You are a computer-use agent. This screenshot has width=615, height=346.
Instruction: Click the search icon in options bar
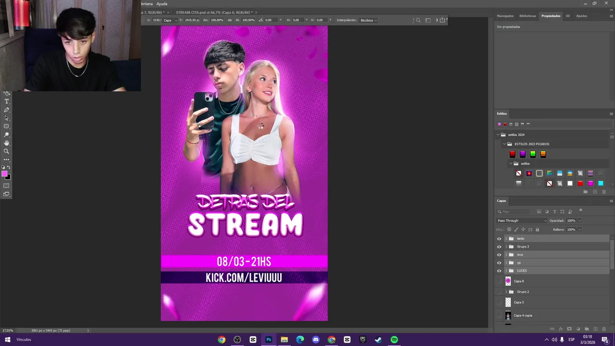(418, 20)
